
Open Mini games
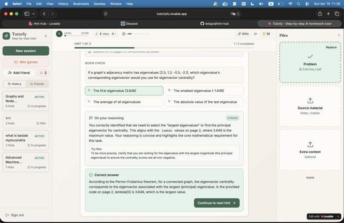click(26, 62)
